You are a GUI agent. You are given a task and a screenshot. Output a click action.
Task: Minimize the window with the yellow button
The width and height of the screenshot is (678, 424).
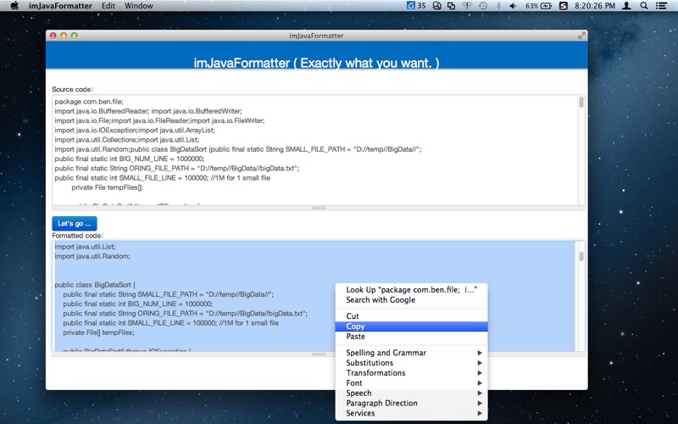64,36
